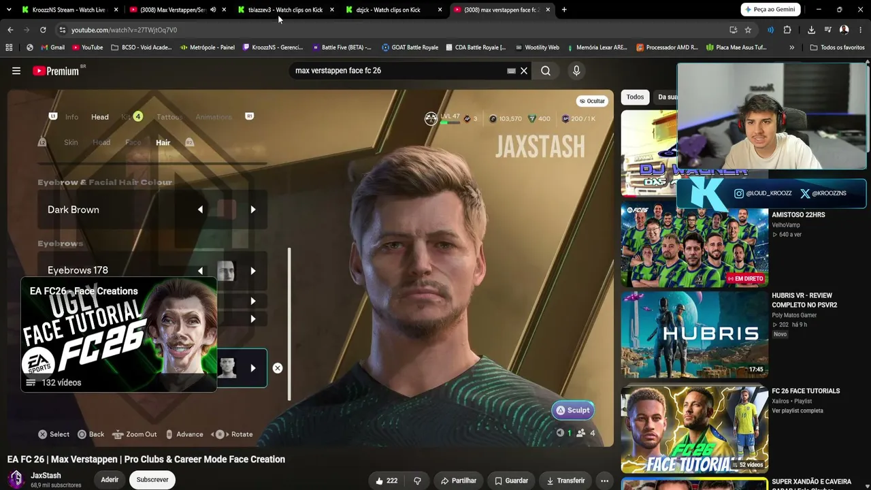Open the Chrome apps grid in bookmarks bar
The width and height of the screenshot is (871, 490).
tap(9, 48)
